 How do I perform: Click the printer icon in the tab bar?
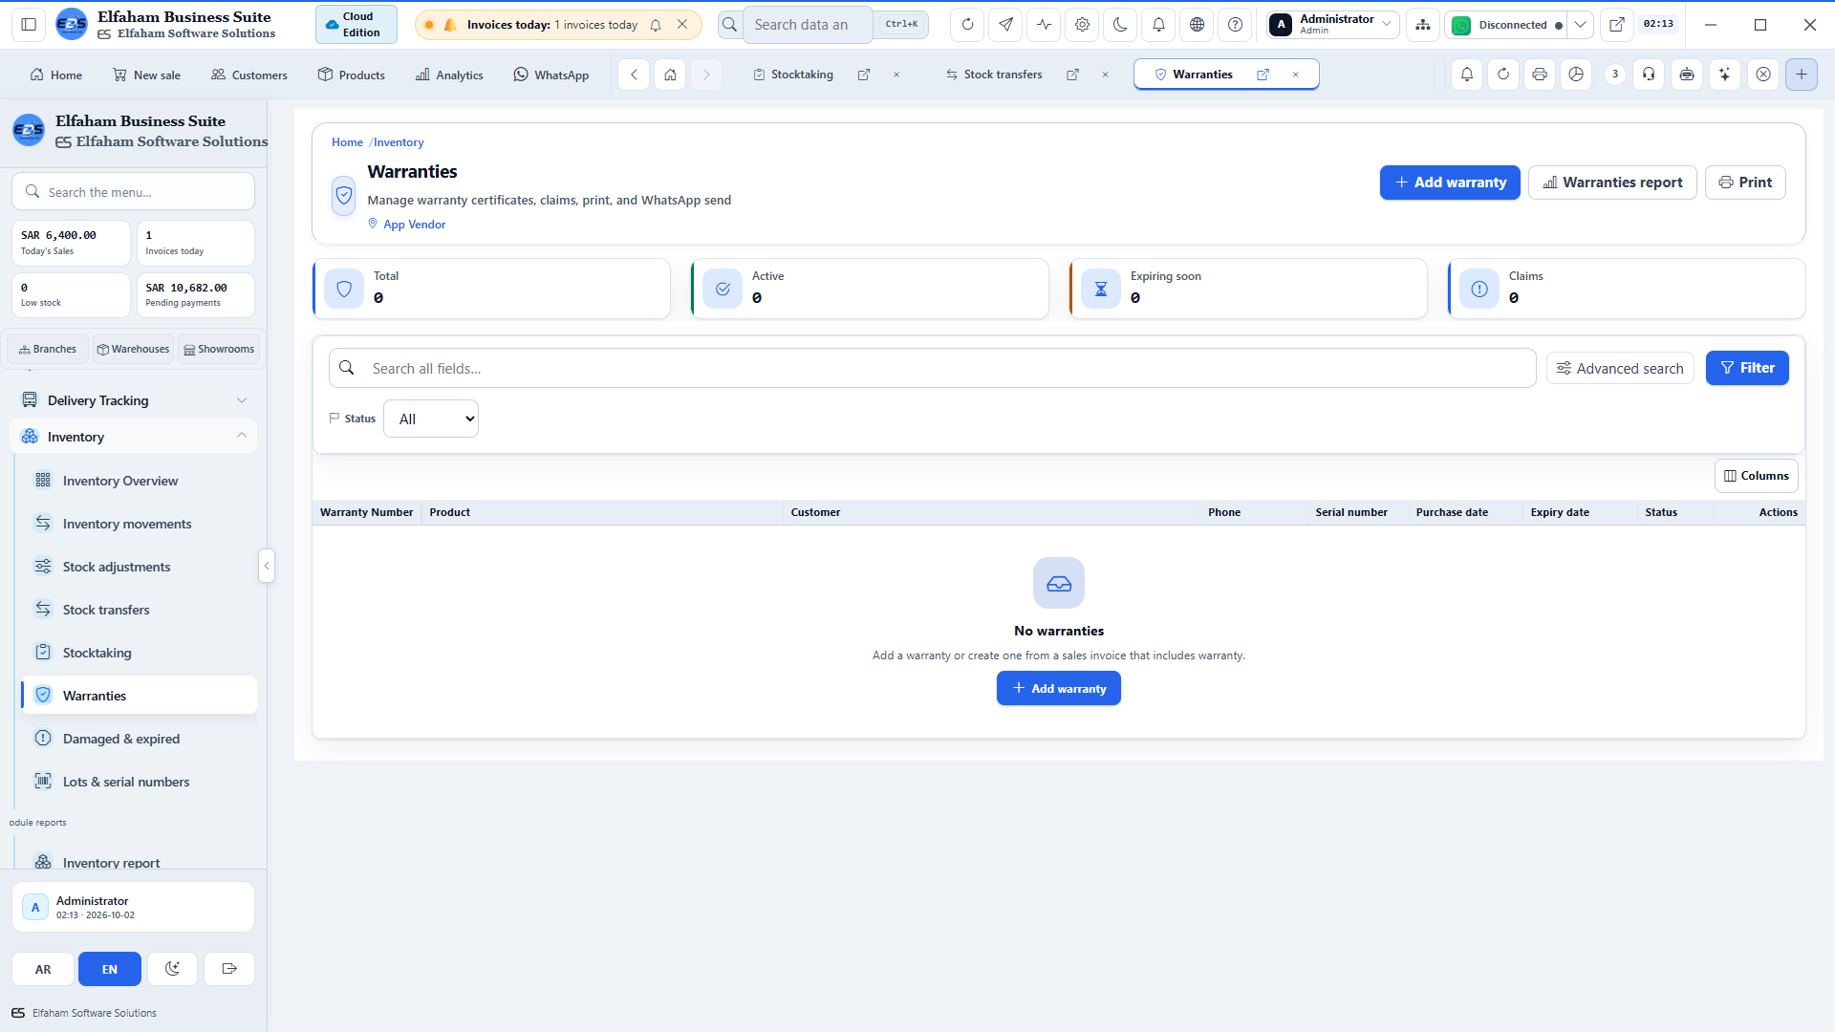click(1540, 75)
